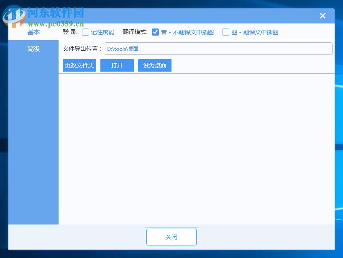Click the D:\tools\桌面 export path field
Screen dimensions: 343x258
click(218, 49)
